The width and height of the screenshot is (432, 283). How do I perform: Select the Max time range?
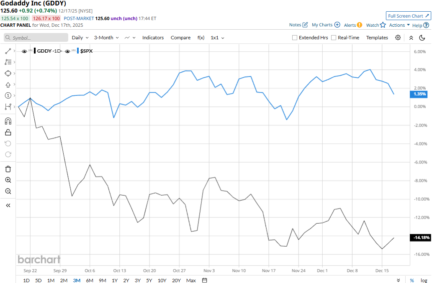click(x=191, y=280)
